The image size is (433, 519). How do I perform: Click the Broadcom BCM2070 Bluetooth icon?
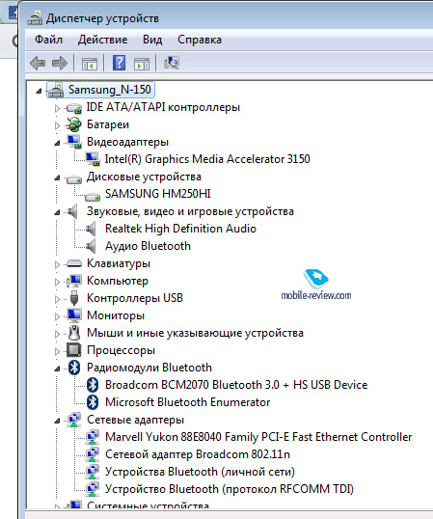[93, 385]
